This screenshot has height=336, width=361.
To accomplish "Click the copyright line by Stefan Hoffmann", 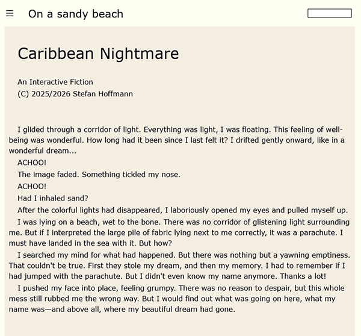I will click(x=75, y=94).
